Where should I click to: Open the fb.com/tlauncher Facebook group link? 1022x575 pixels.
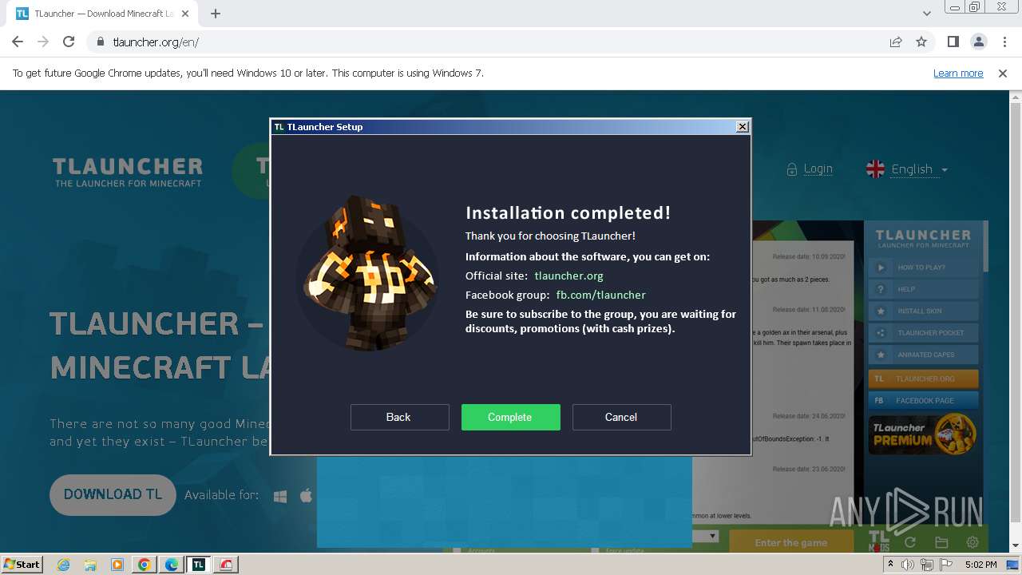coord(600,295)
